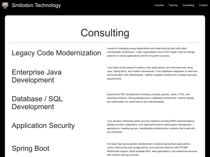Select the Application Security heading

43,126
